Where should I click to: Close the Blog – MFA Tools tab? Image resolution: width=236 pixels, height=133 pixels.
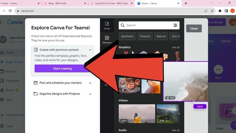(x=85, y=3)
